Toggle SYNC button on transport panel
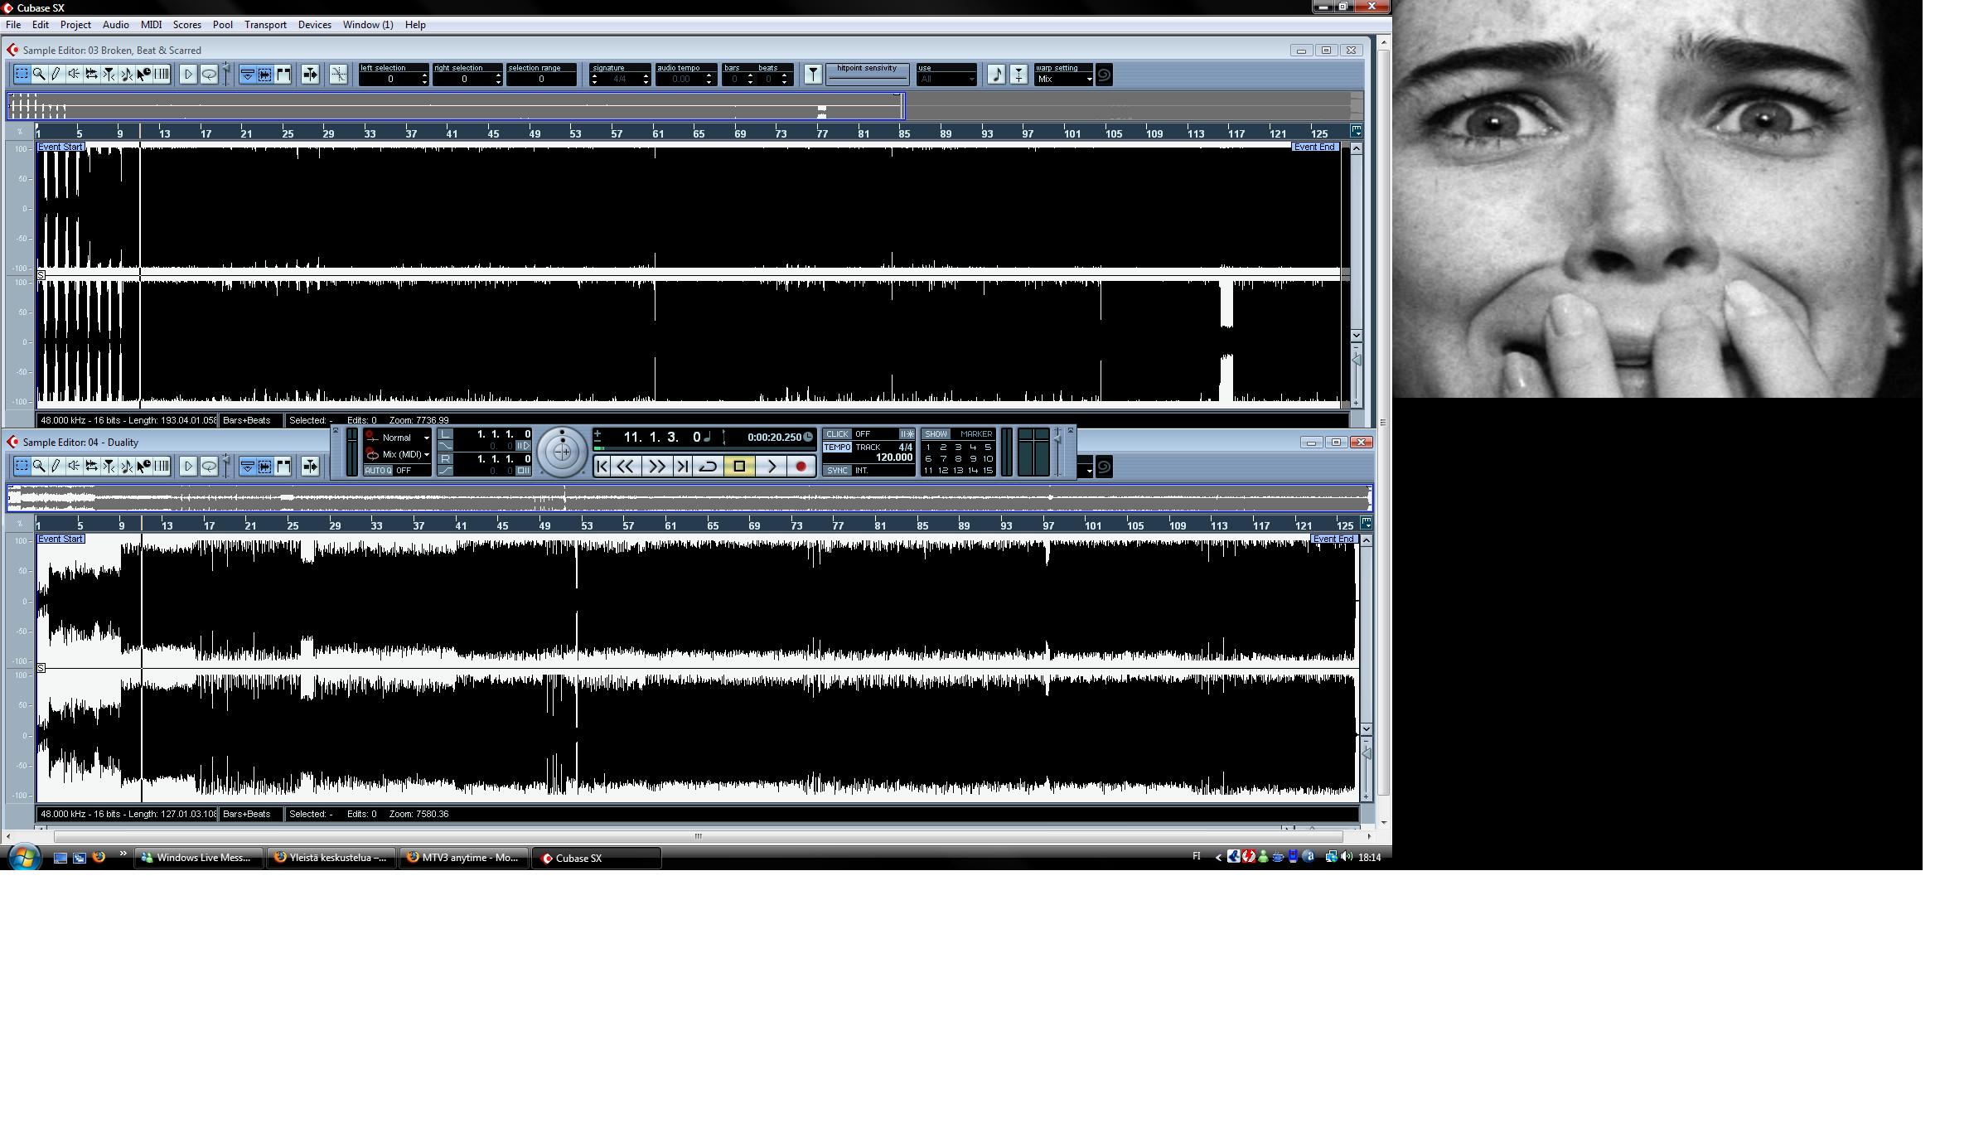1969x1142 pixels. click(x=837, y=471)
